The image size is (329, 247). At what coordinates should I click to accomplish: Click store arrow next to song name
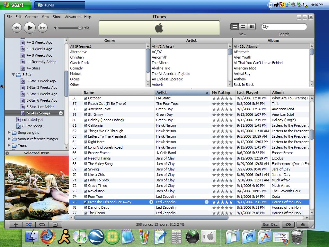pyautogui.click(x=151, y=202)
